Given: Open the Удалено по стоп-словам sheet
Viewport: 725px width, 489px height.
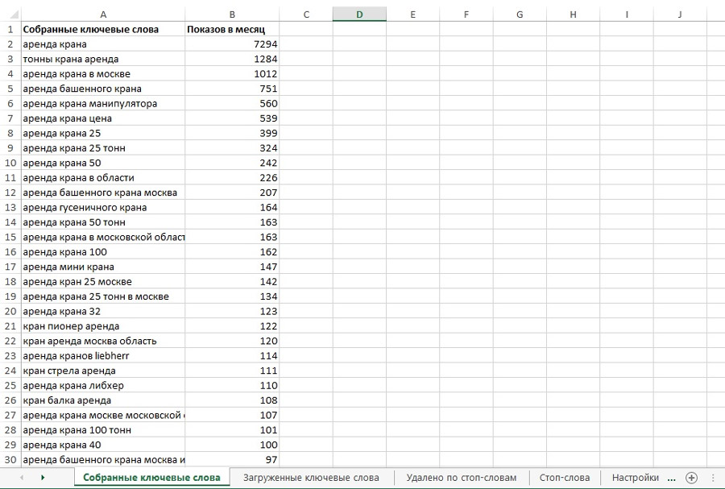Looking at the screenshot, I should pyautogui.click(x=461, y=478).
